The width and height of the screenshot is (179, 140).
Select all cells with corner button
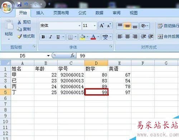click(x=5, y=63)
